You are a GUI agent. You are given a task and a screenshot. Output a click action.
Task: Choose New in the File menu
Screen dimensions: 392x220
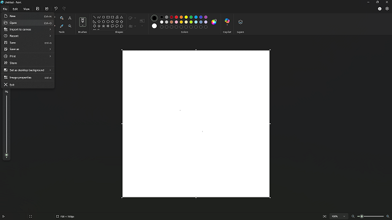(28, 16)
